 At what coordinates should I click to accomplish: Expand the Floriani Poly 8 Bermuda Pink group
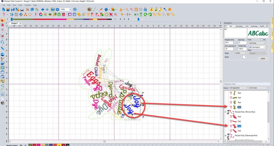click(225, 136)
